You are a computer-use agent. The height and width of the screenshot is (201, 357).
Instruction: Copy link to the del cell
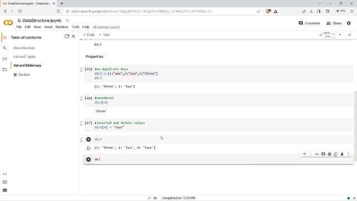click(x=317, y=154)
